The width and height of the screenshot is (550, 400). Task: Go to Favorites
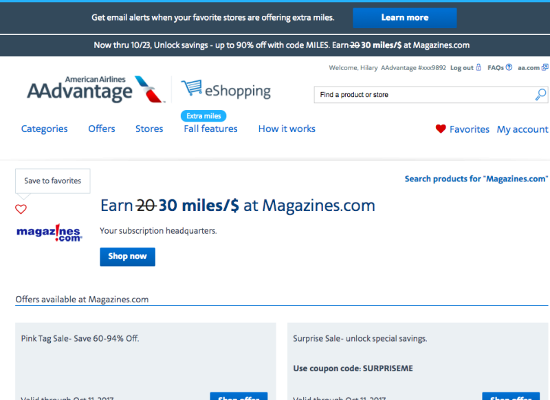(x=470, y=129)
